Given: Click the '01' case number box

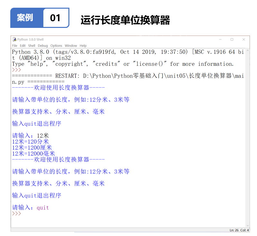Looking at the screenshot, I should (x=55, y=18).
